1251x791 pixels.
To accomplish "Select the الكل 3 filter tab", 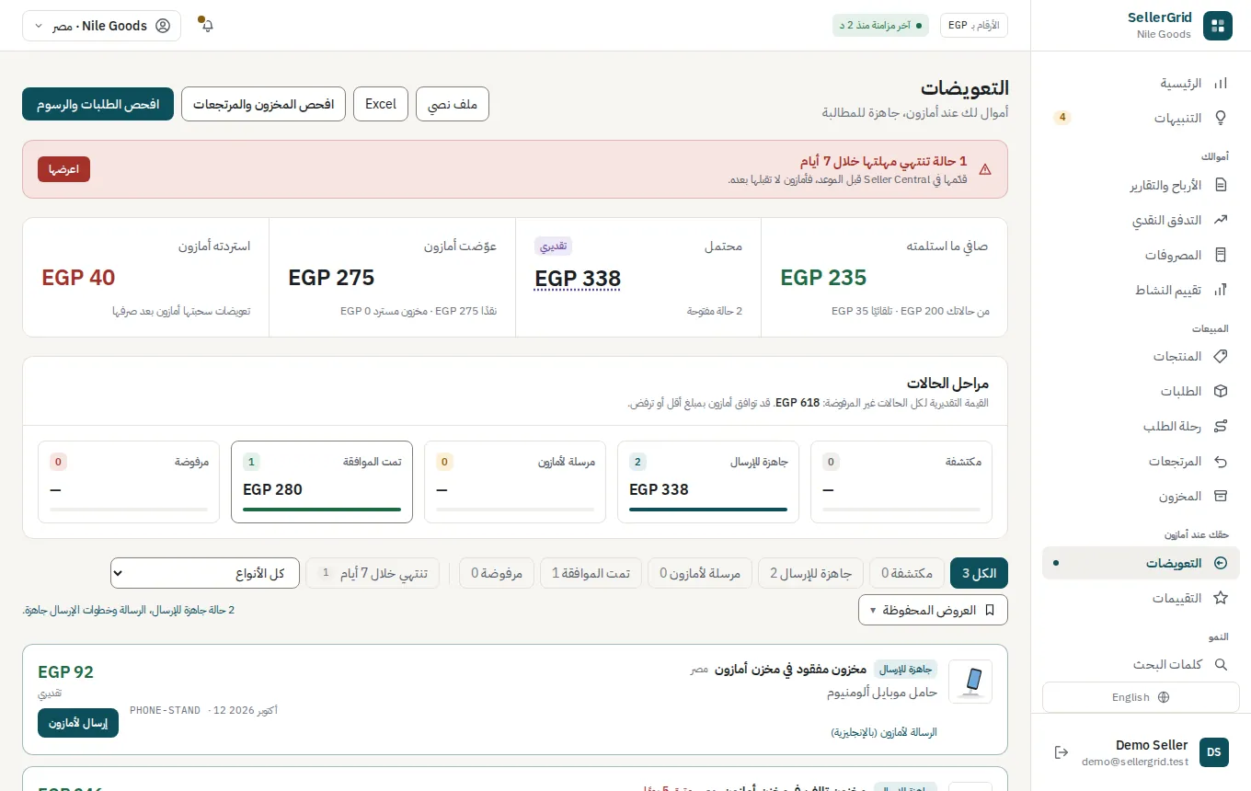I will click(979, 573).
